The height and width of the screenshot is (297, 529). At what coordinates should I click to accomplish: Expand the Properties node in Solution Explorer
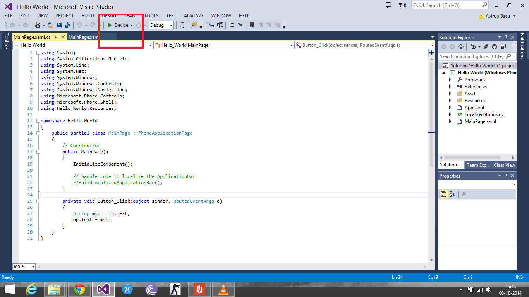(x=450, y=80)
